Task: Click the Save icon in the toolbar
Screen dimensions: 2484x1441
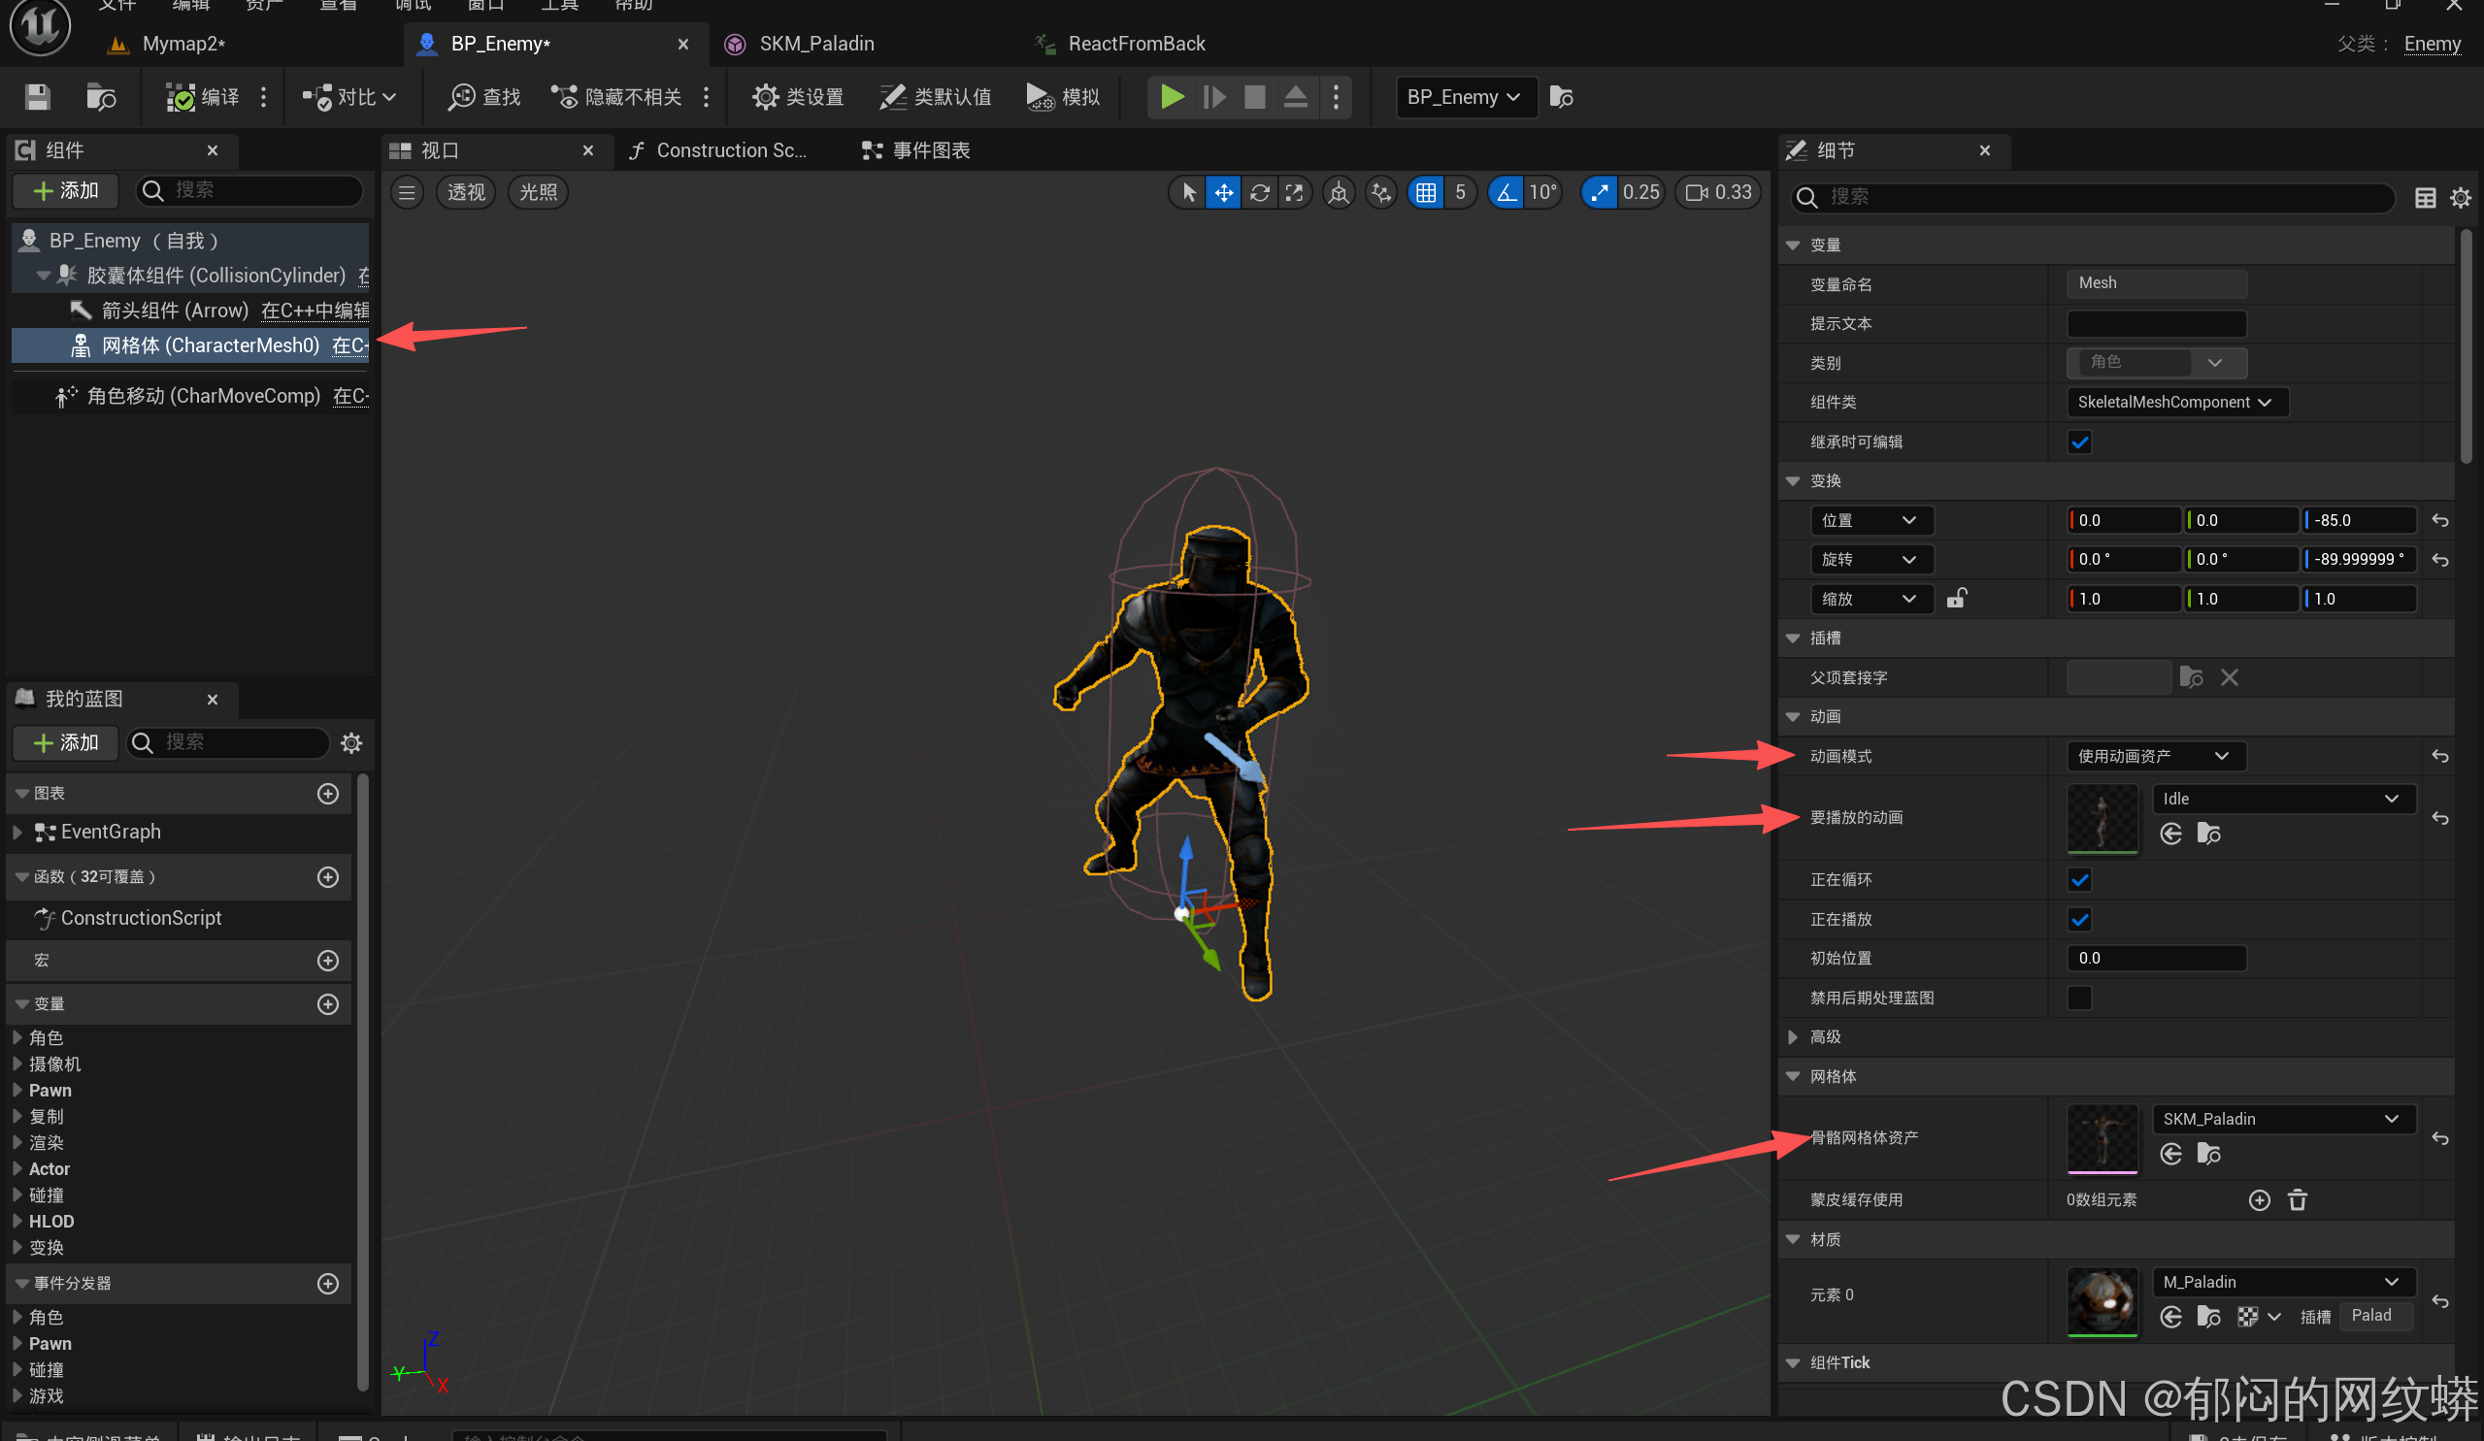Action: point(38,97)
